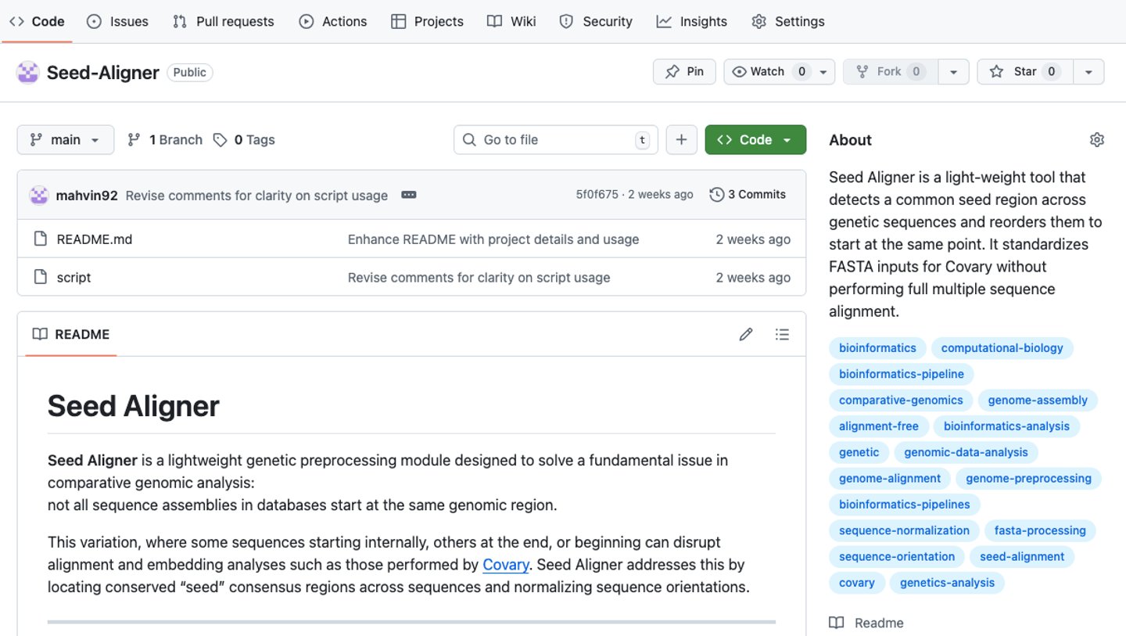The height and width of the screenshot is (636, 1126).
Task: Click the Watch button
Action: [x=770, y=71]
